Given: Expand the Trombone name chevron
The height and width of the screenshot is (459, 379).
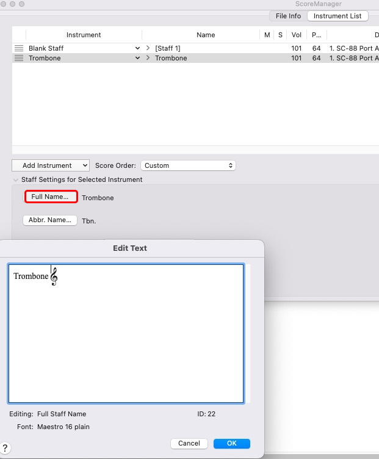Looking at the screenshot, I should tap(148, 58).
